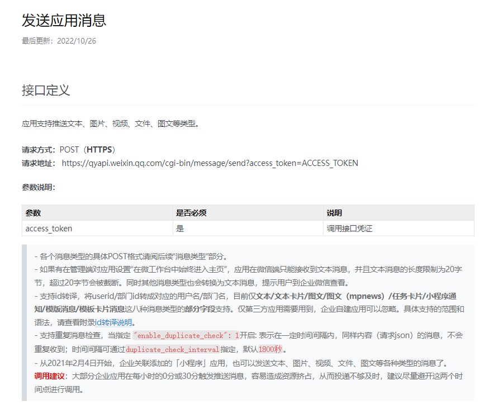This screenshot has width=485, height=409.
Task: Click the request URL qyapi.weixin.qq.com address
Action: [210, 163]
